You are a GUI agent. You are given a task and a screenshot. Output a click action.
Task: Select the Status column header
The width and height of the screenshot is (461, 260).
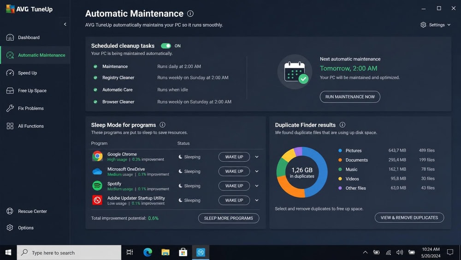(x=183, y=144)
